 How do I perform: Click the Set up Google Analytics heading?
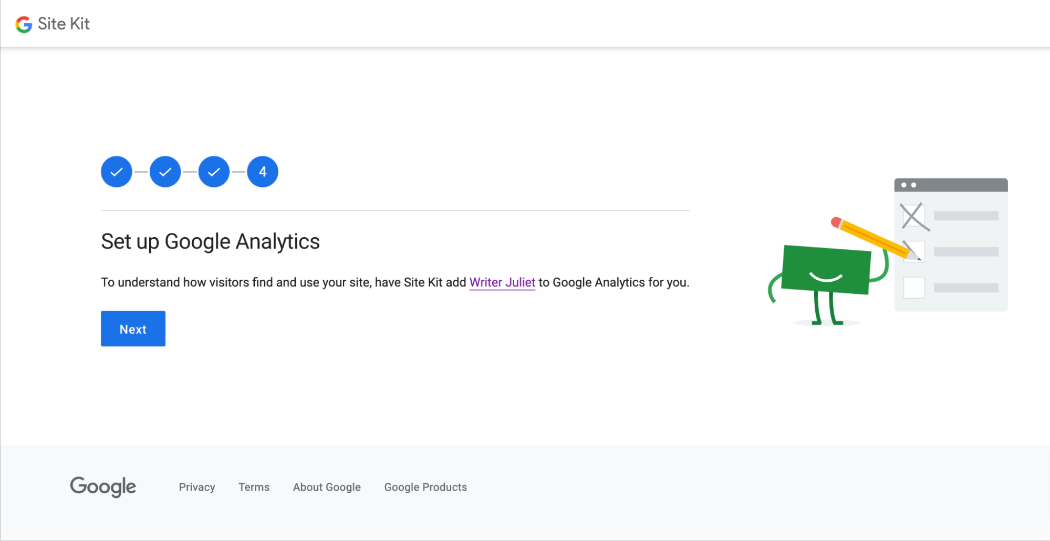pyautogui.click(x=210, y=241)
